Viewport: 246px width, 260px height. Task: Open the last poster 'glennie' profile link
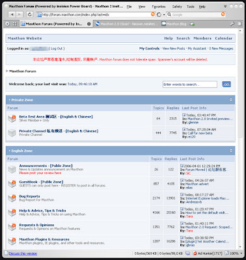coord(193,122)
